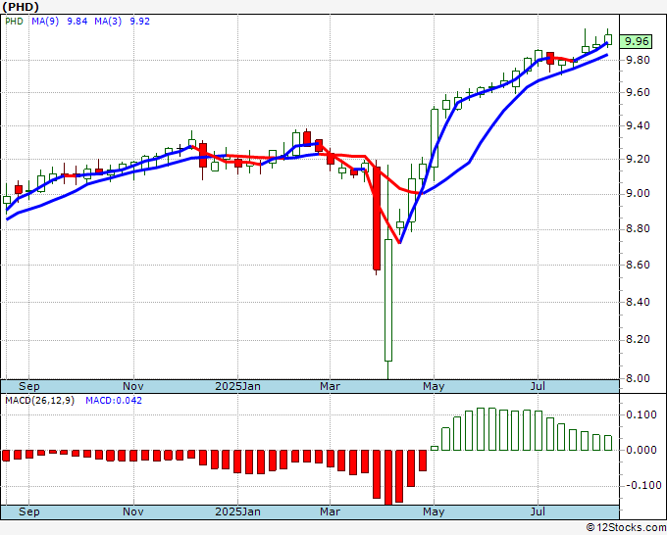
Task: Click the first candlestick at chart's left edge
Action: [x=7, y=200]
